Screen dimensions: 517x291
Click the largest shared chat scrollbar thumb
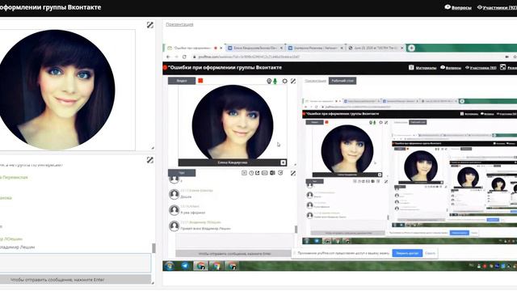[296, 229]
